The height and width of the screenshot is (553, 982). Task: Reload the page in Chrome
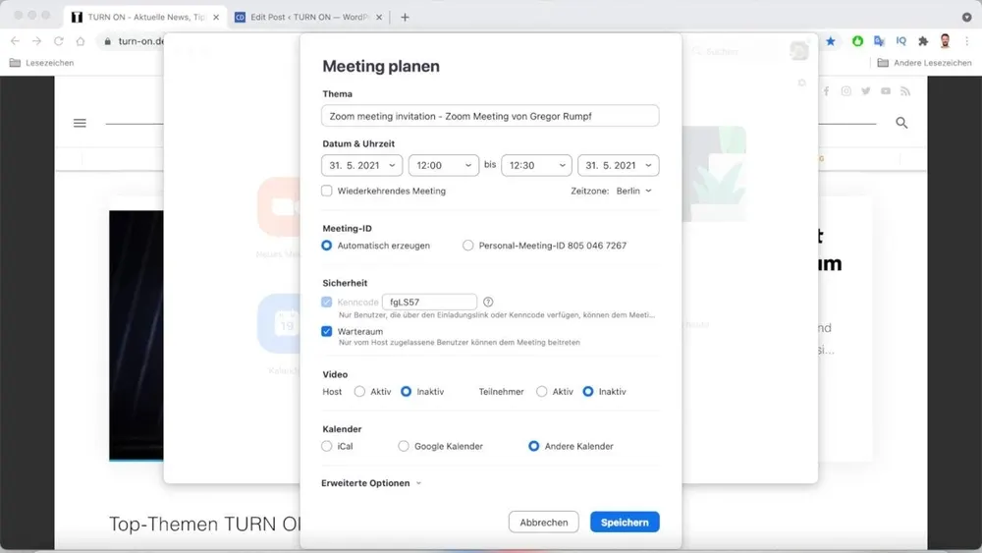(x=58, y=41)
